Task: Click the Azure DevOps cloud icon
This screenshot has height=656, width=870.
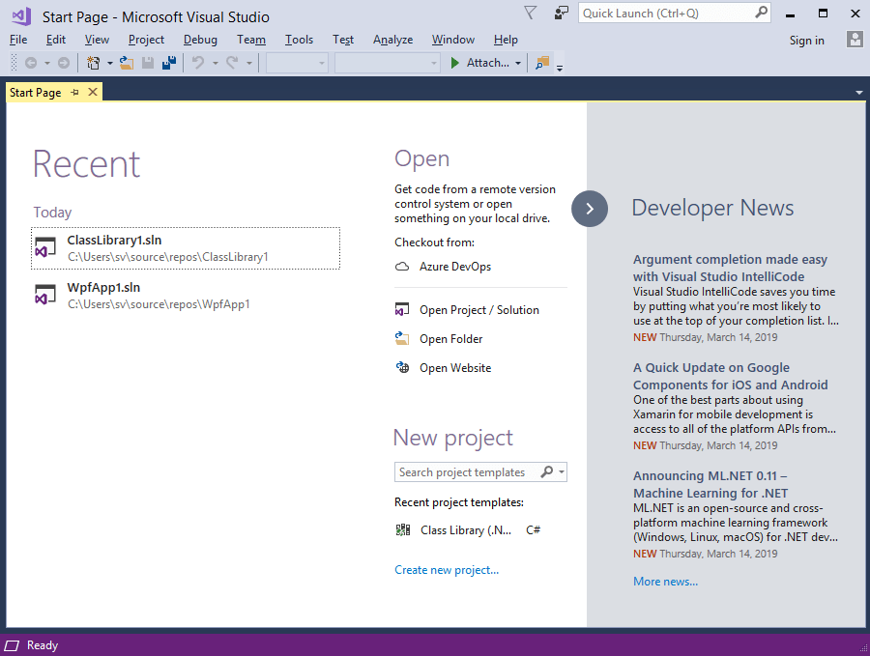Action: click(x=402, y=267)
